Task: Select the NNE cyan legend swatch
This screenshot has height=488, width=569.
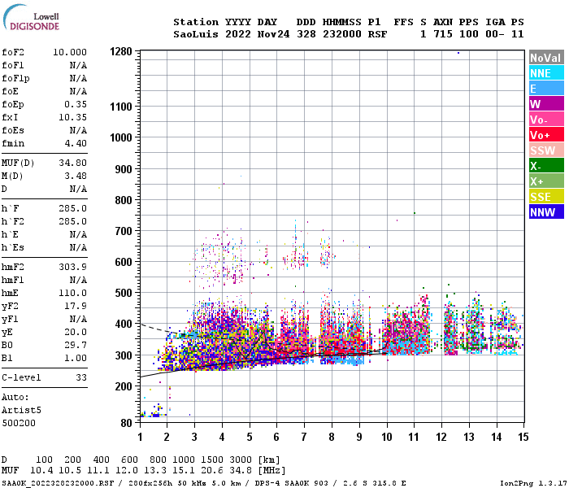Action: tap(546, 73)
